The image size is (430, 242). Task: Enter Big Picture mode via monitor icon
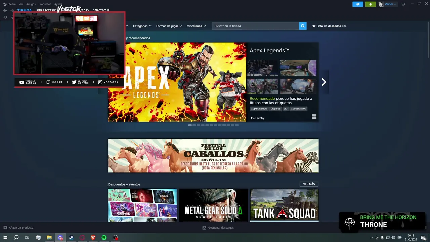403,4
